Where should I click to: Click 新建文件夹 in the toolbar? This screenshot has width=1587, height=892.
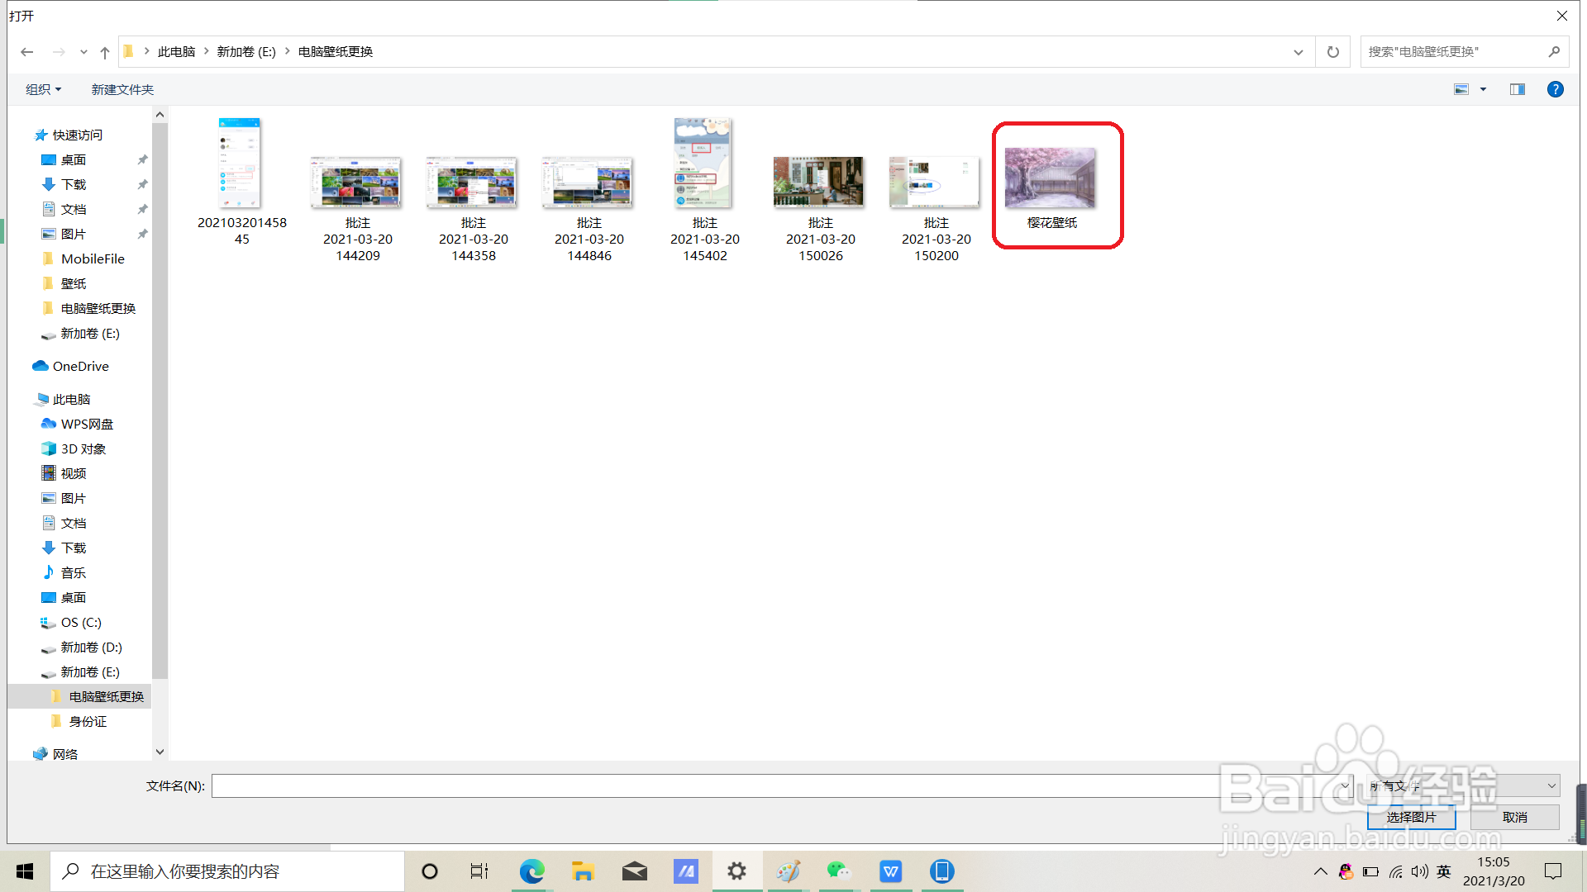pos(122,89)
